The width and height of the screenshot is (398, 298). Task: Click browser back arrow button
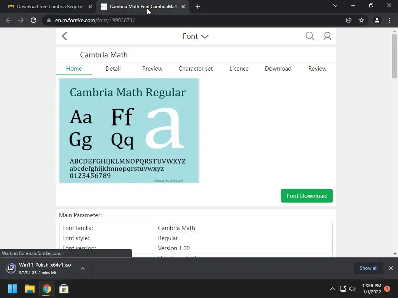click(9, 20)
